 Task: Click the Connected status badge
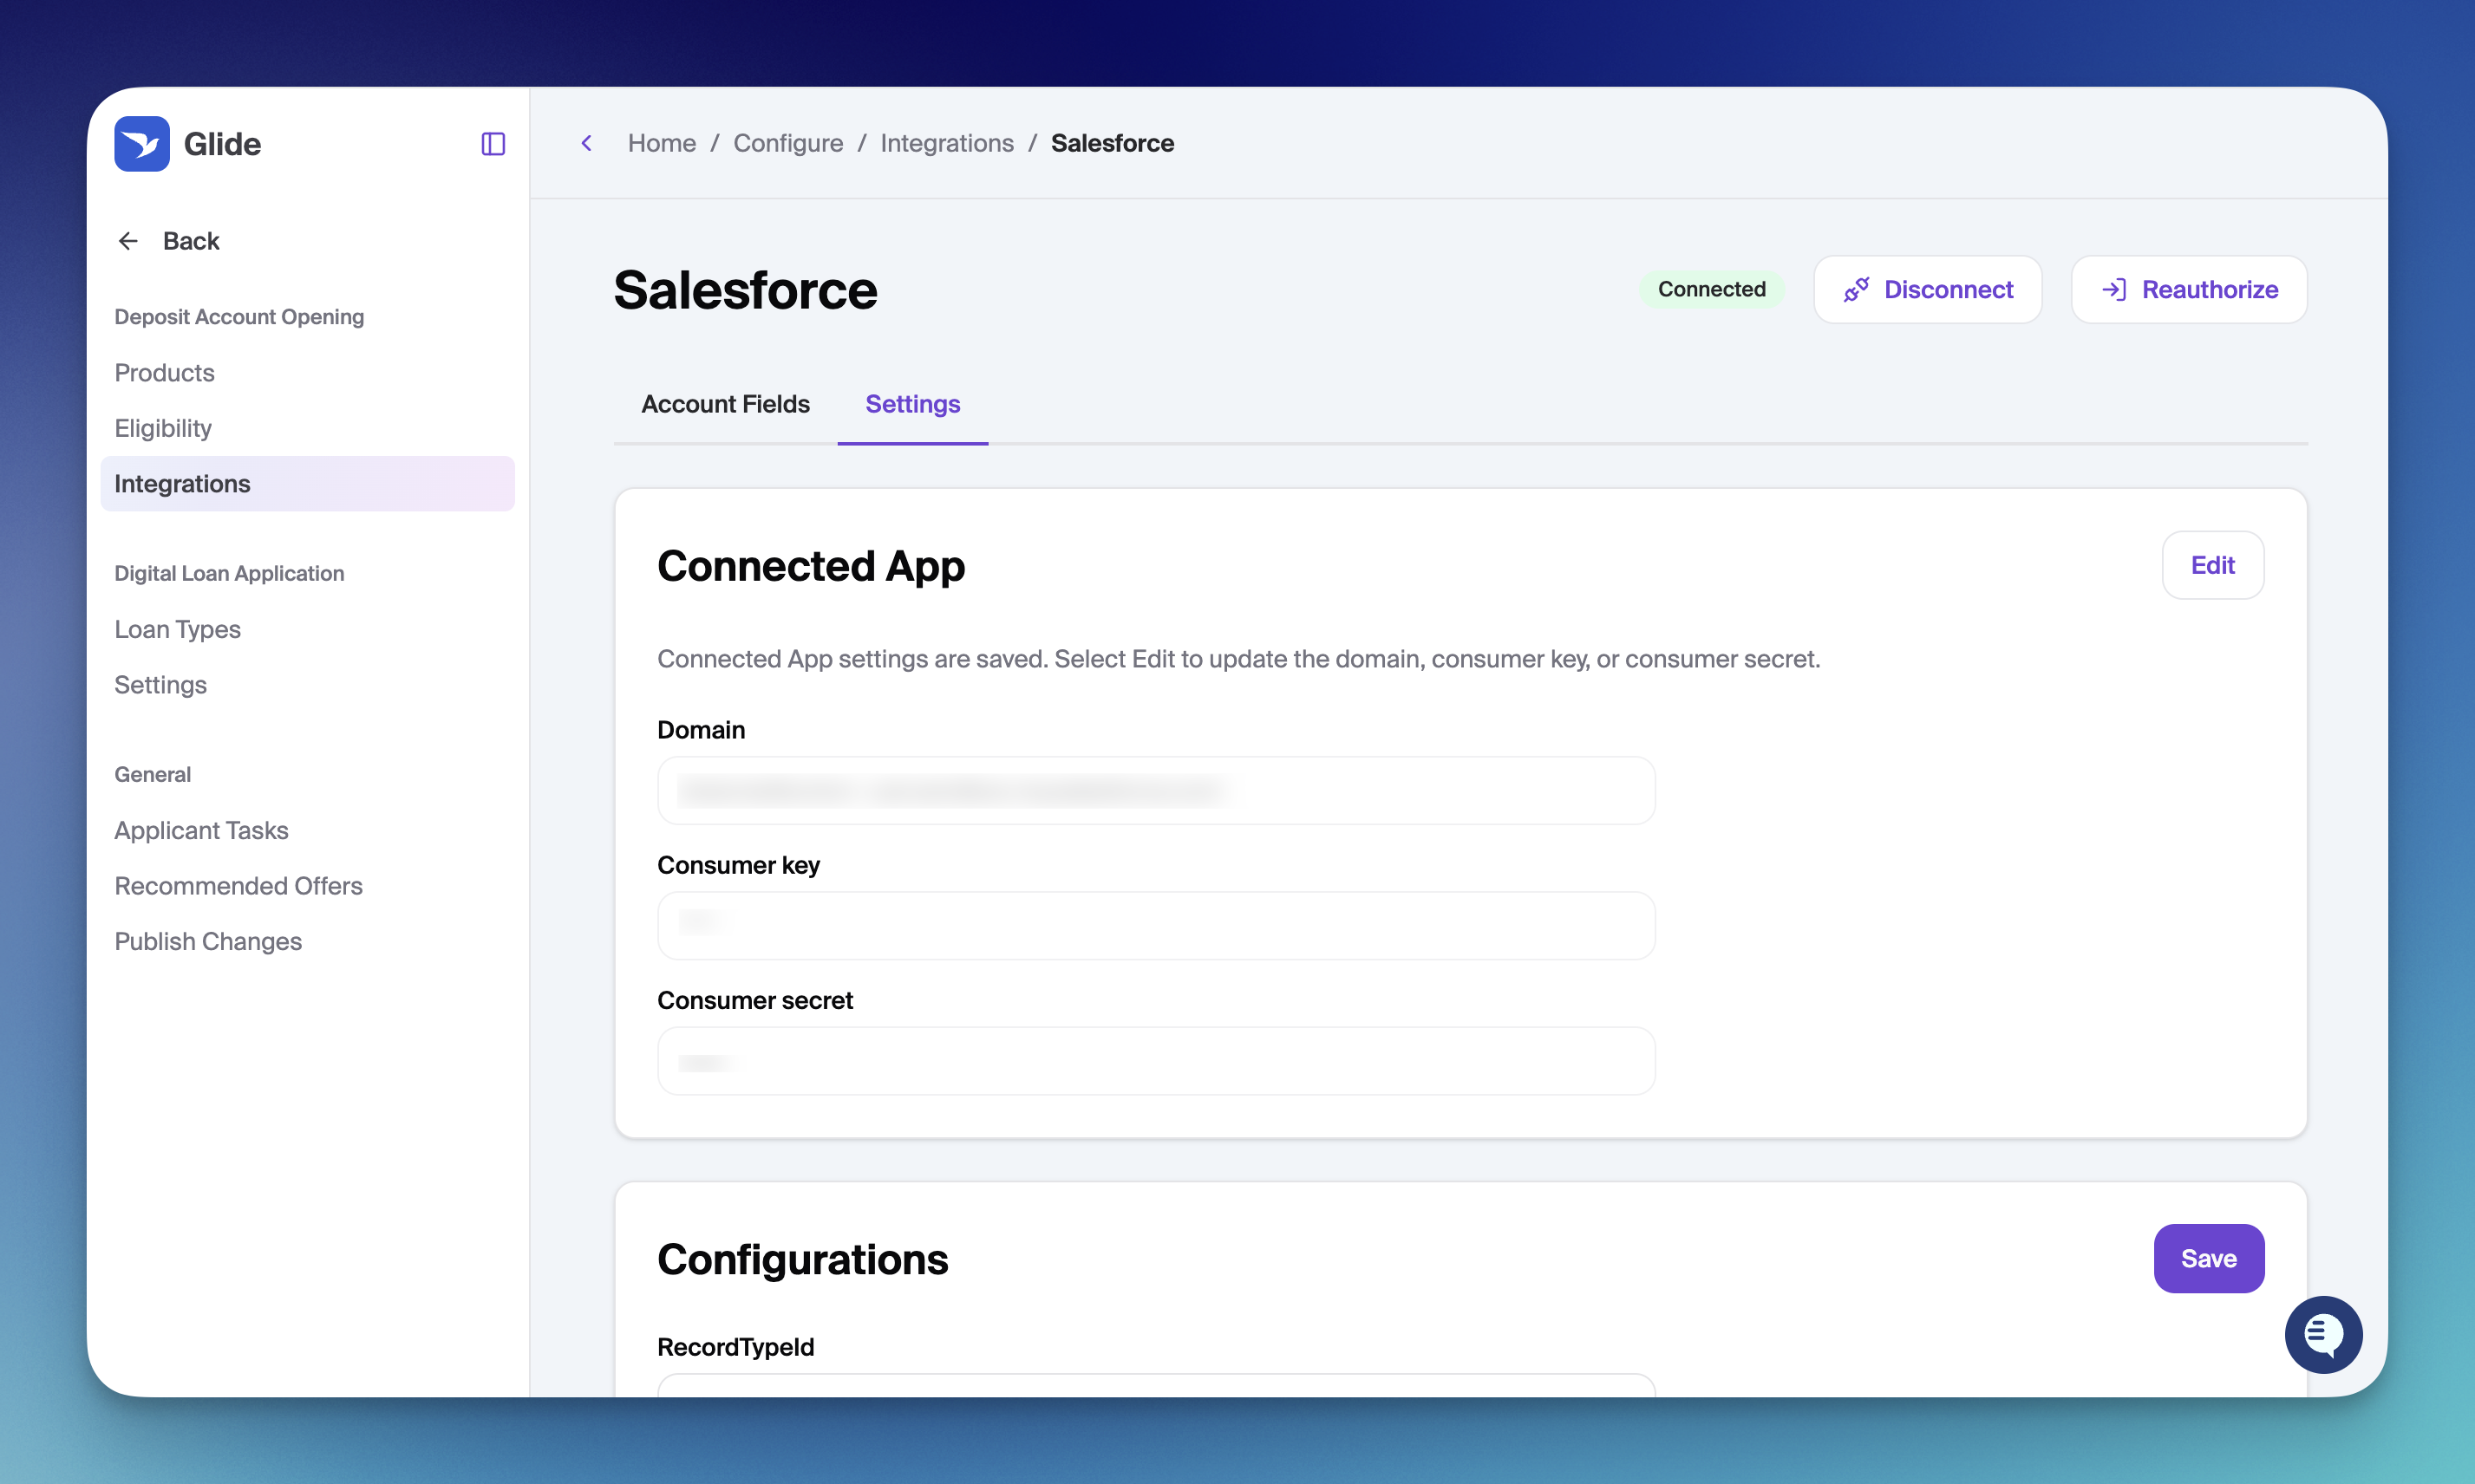click(x=1711, y=289)
